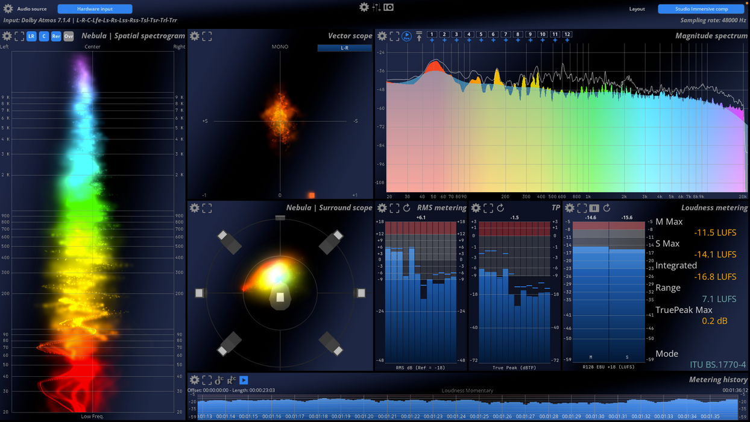Switch the Vector scope to L-R mode
The height and width of the screenshot is (422, 750).
pyautogui.click(x=344, y=46)
